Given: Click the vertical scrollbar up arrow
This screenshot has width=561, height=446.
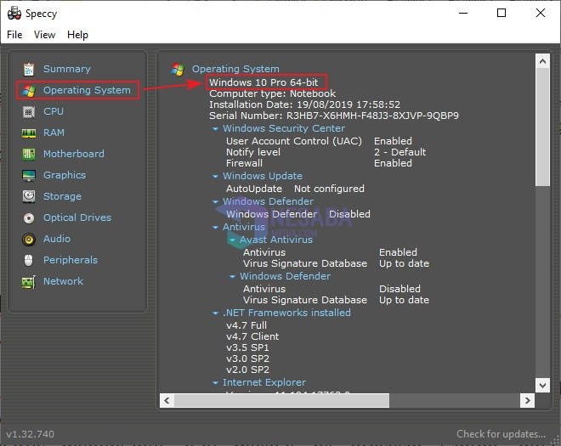Looking at the screenshot, I should pos(542,61).
